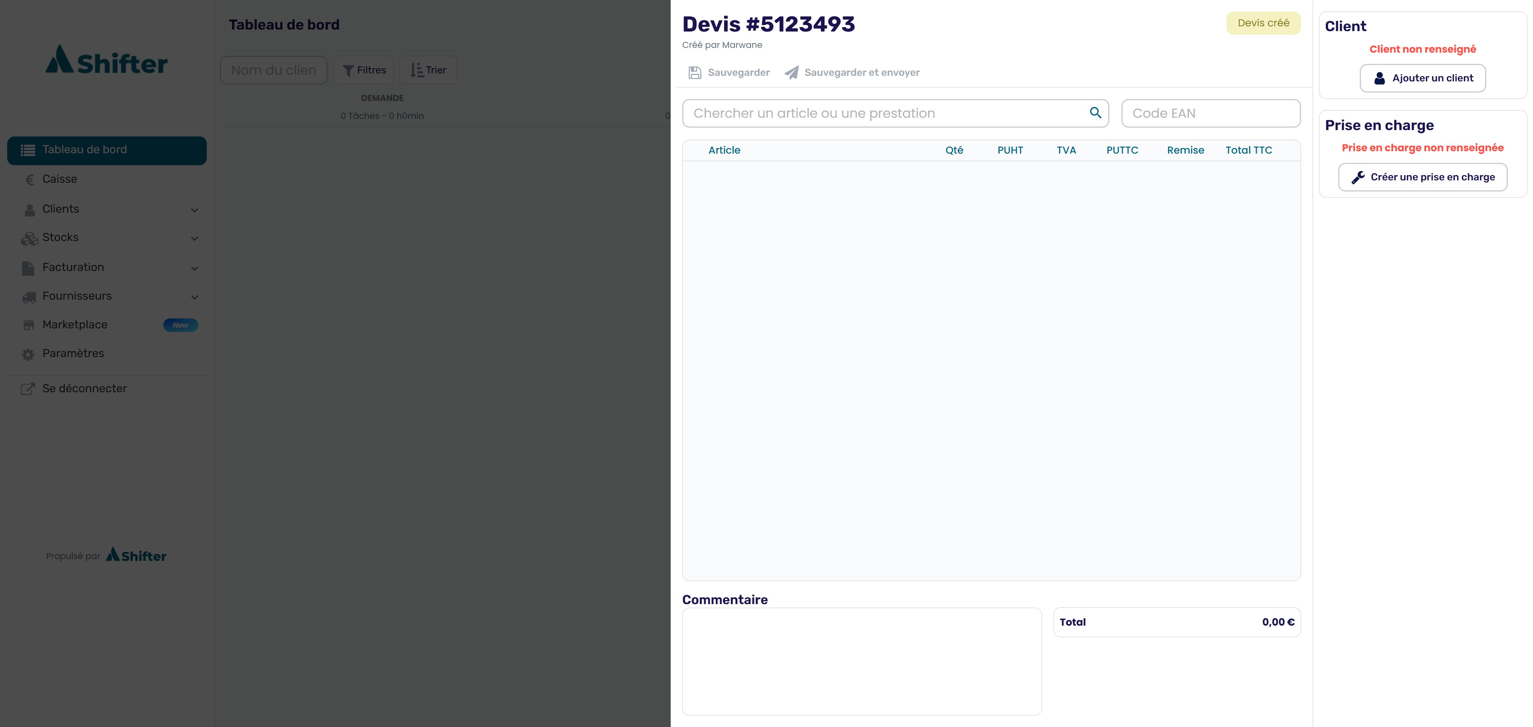Open Tableau de bord menu item
The image size is (1533, 727).
pyautogui.click(x=107, y=150)
